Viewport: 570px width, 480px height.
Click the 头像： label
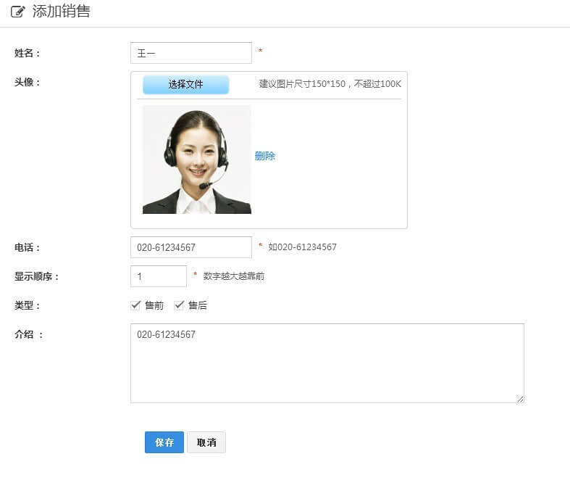coord(28,82)
